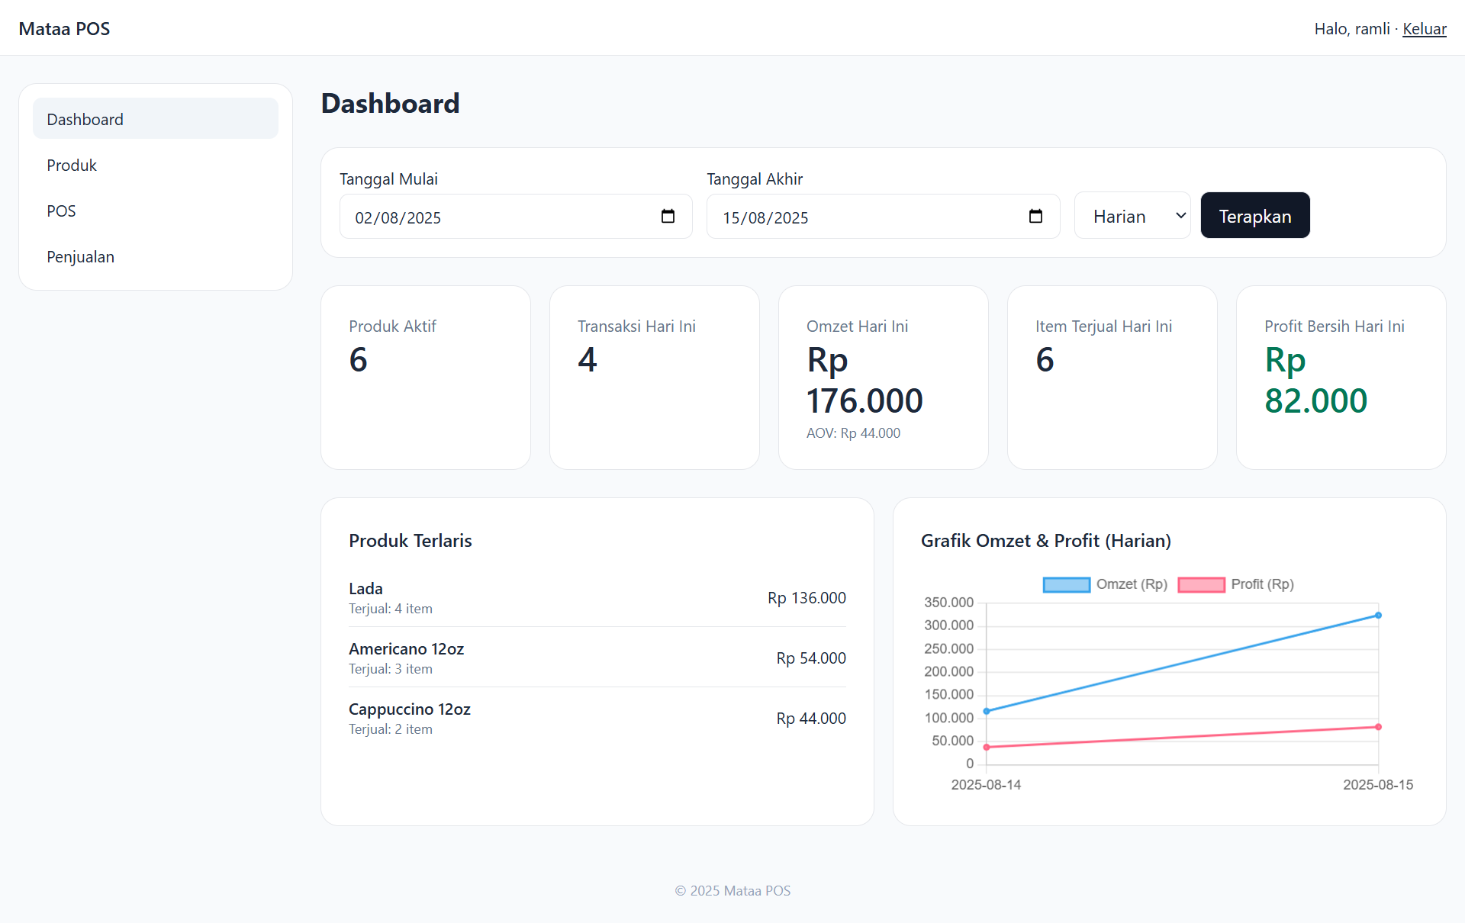Open the POS page from the sidebar
Image resolution: width=1465 pixels, height=923 pixels.
point(61,211)
